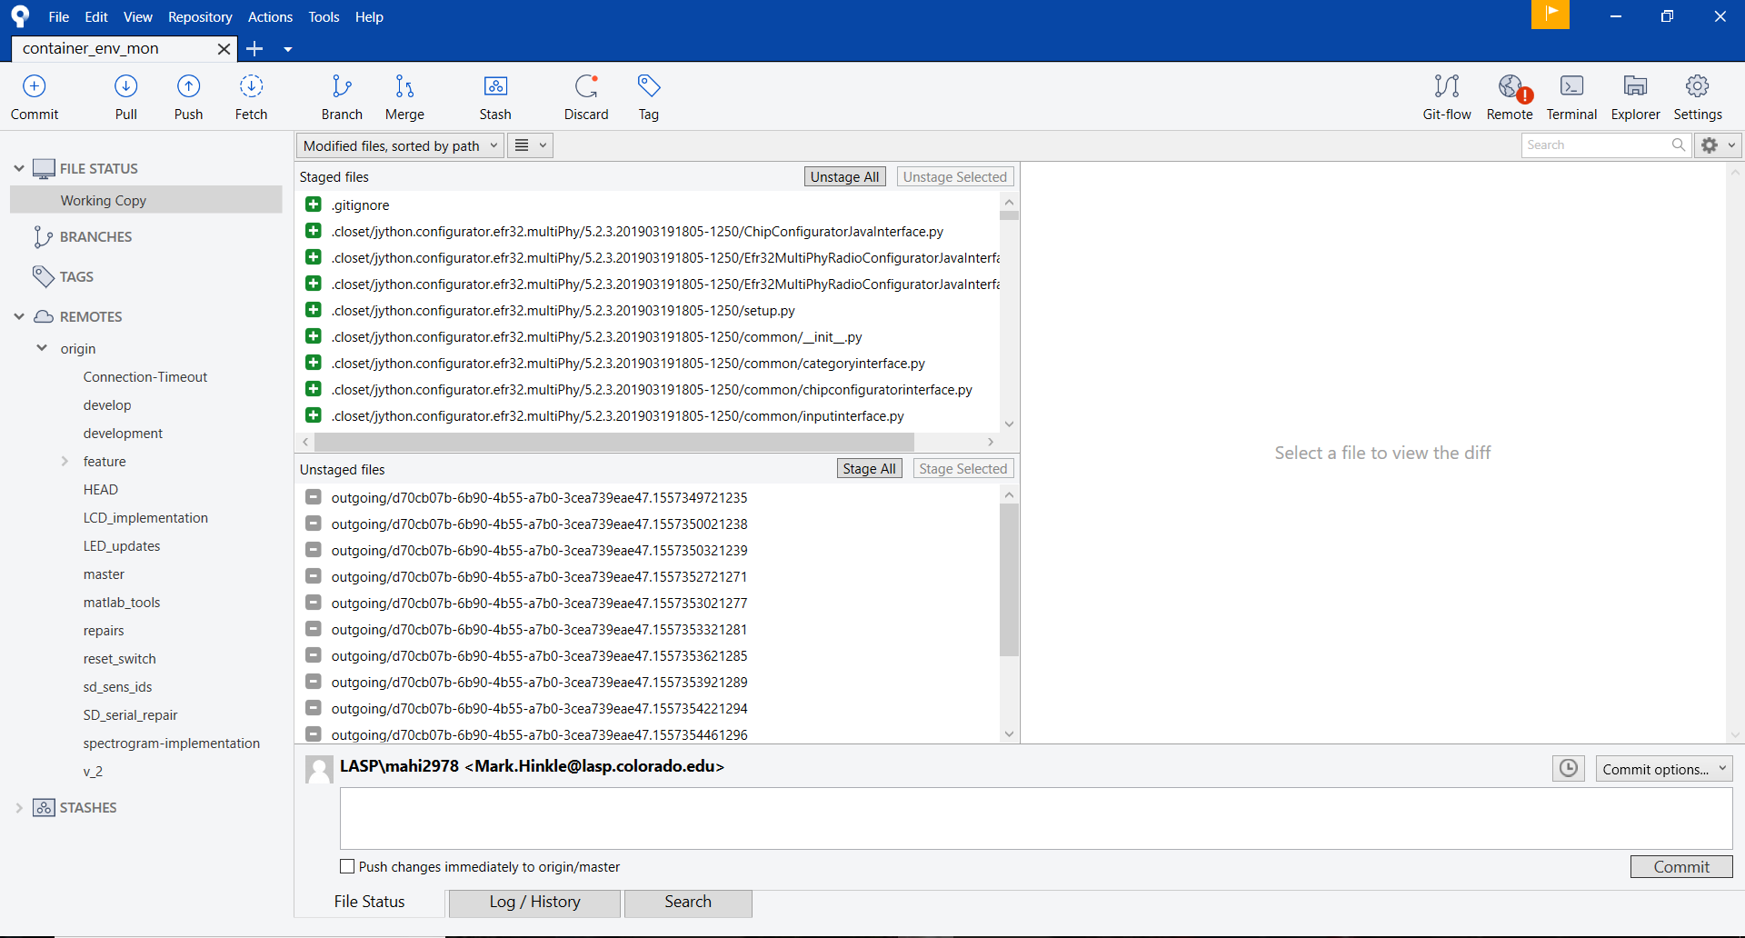The image size is (1745, 938).
Task: Collapse the origin remote node
Action: [x=42, y=348]
